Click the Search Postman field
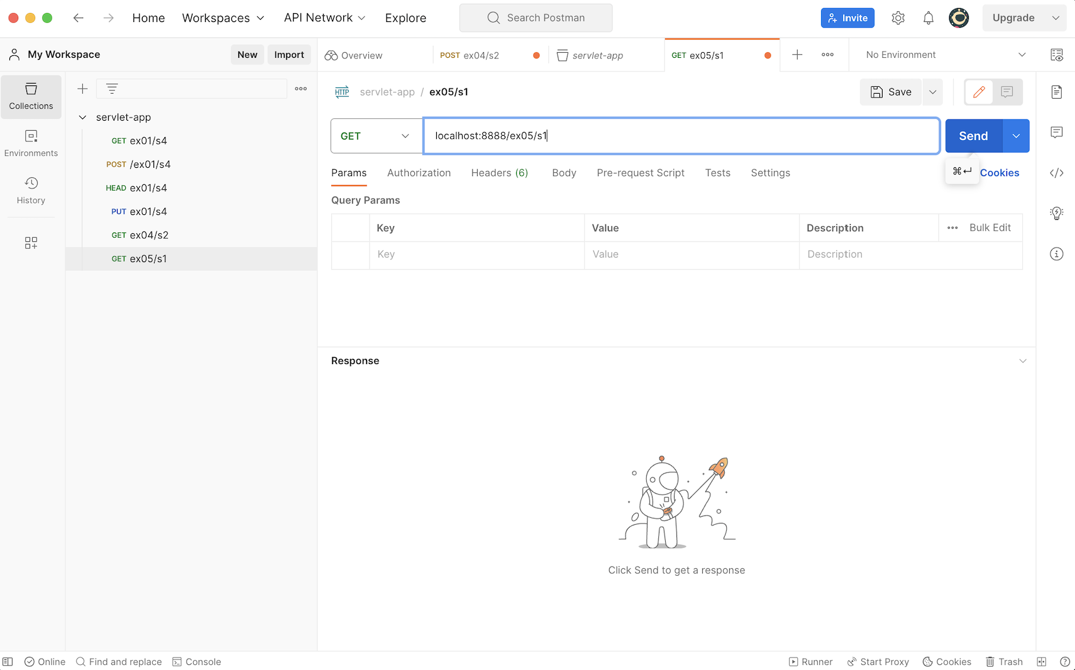This screenshot has height=670, width=1075. coord(536,18)
